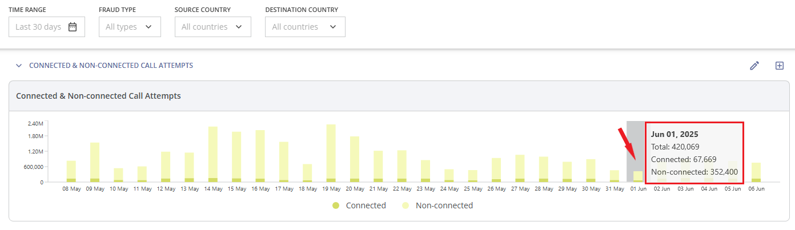Click the 22 May bar

401,166
